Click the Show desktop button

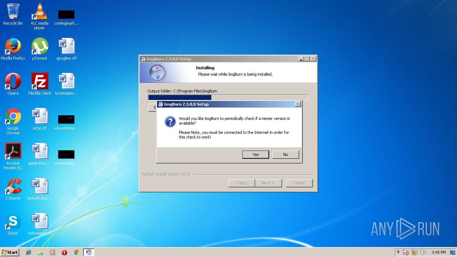[453, 252]
